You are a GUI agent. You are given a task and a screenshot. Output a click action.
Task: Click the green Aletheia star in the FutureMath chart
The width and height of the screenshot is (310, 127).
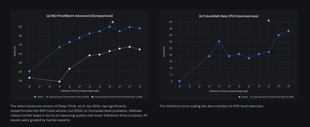pyautogui.click(x=269, y=20)
